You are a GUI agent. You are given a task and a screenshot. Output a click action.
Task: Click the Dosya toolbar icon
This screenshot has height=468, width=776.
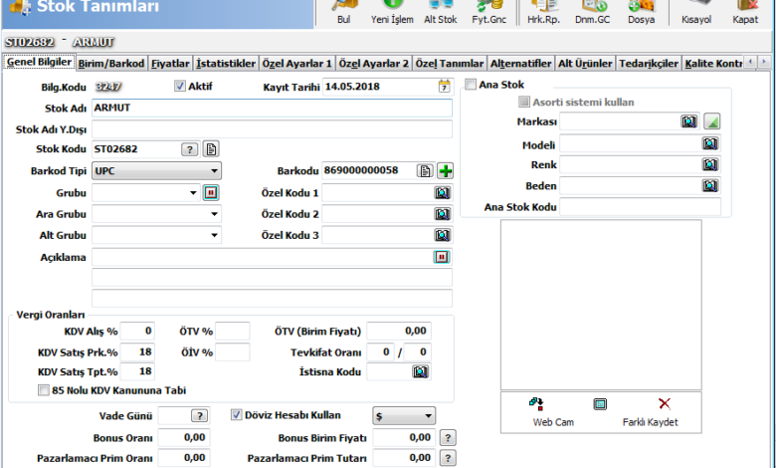(641, 12)
